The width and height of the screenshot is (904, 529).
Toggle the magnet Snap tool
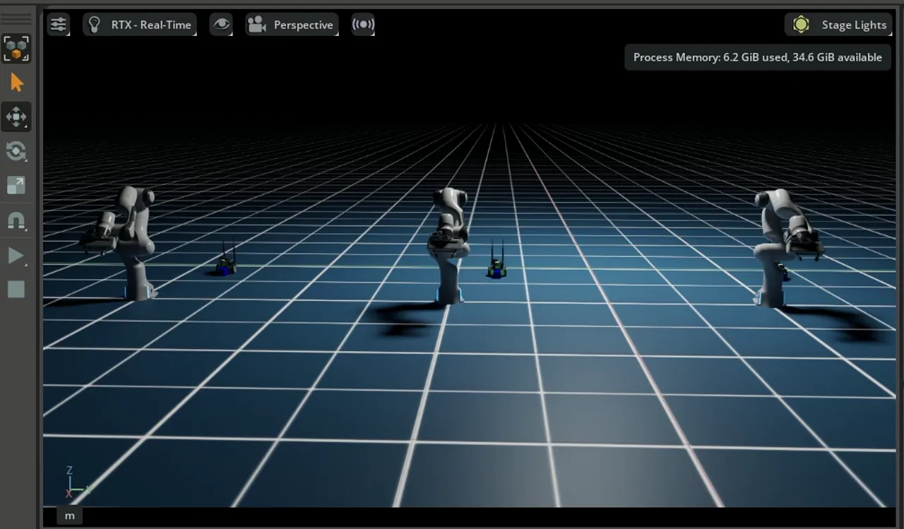tap(16, 221)
